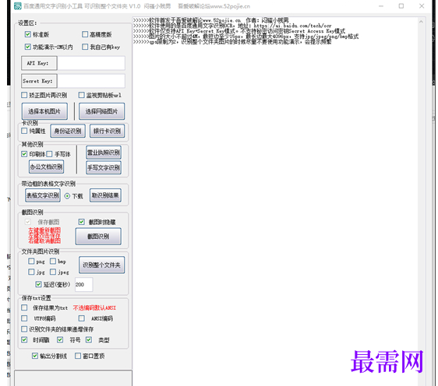Screen dimensions: 438x386
Task: Minimize the OCR tool window
Action: click(x=381, y=6)
